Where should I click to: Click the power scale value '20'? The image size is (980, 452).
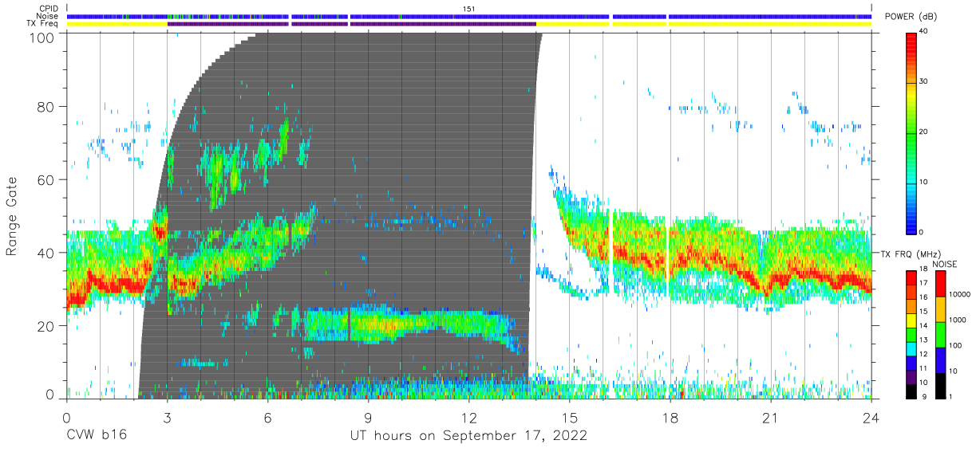[x=925, y=132]
